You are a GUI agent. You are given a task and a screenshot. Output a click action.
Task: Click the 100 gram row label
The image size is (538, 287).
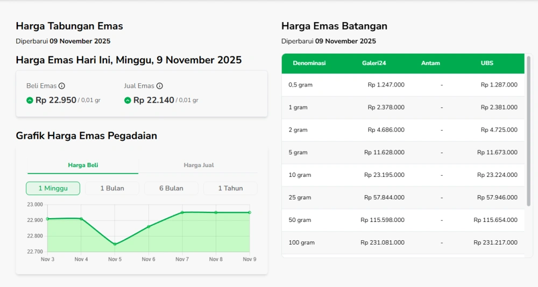302,243
